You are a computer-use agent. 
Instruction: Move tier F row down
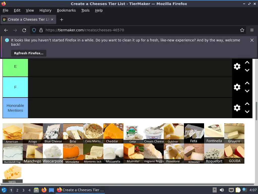pos(247,91)
